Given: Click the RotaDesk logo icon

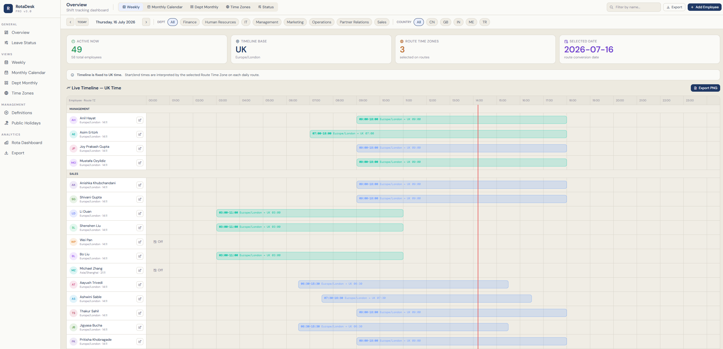Looking at the screenshot, I should click(8, 9).
